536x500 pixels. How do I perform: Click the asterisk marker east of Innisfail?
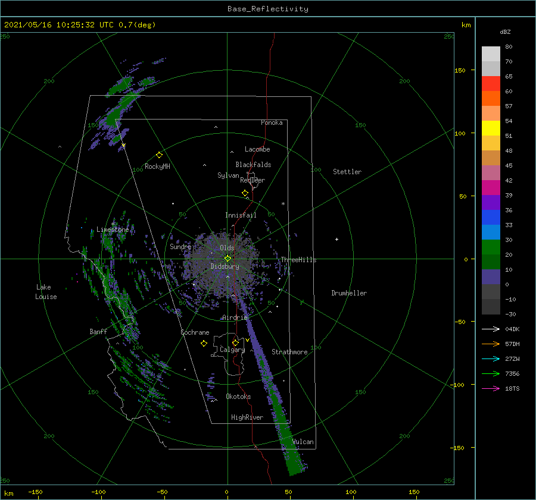(283, 204)
